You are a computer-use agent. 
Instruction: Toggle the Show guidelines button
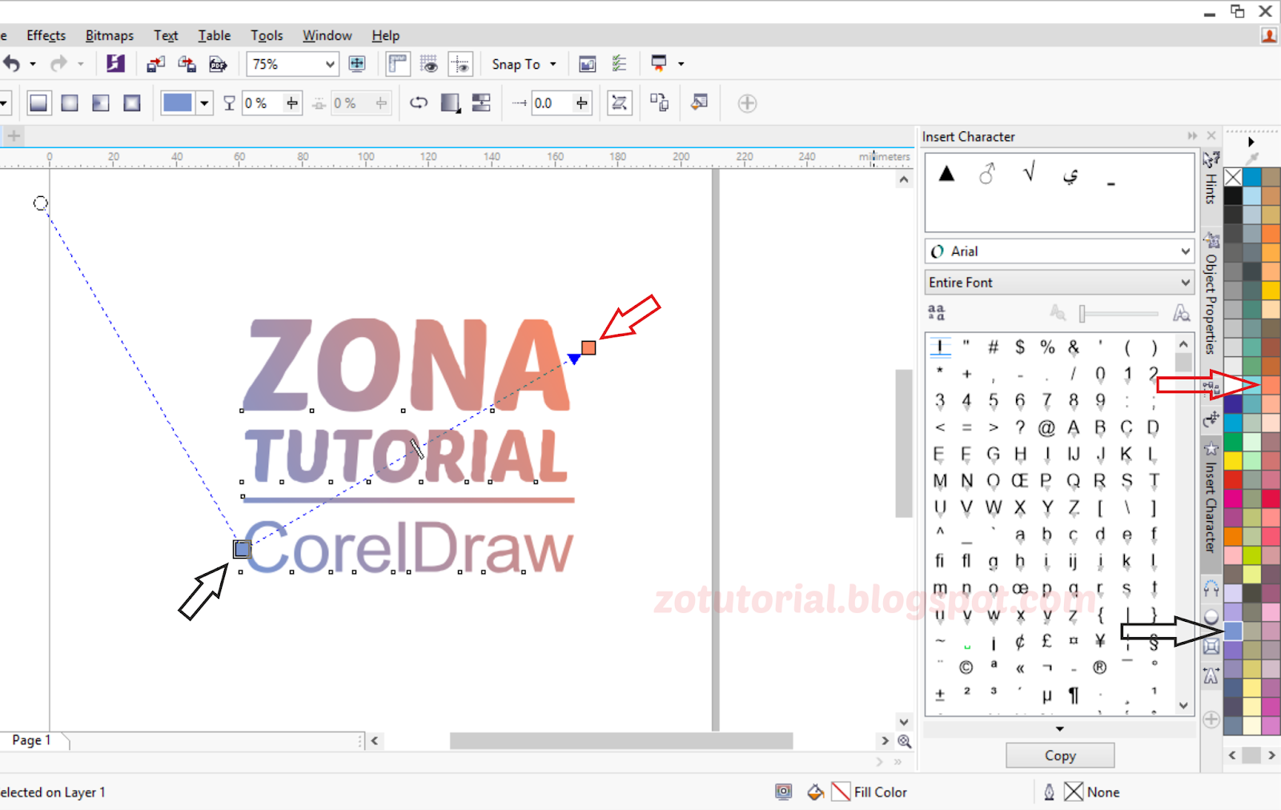(x=460, y=64)
